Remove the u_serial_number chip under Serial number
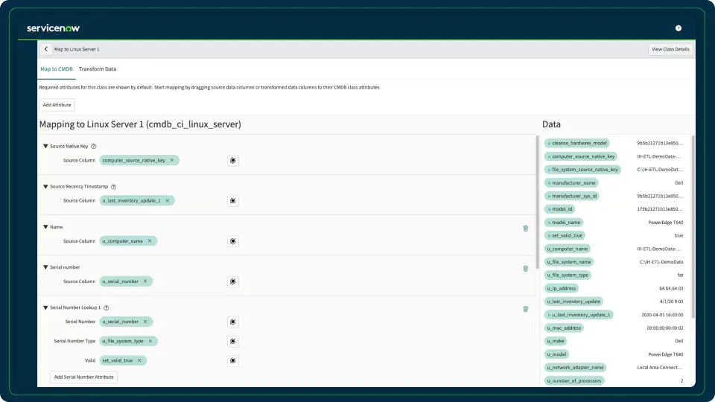Screen dimensions: 715x402 pos(145,281)
